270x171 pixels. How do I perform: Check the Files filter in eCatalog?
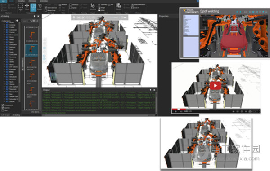pyautogui.click(x=3, y=110)
